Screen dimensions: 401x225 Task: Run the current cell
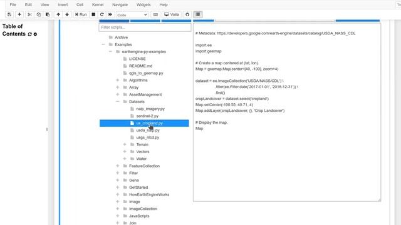(x=81, y=14)
